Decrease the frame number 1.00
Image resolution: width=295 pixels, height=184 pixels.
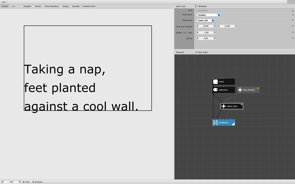click(3, 182)
